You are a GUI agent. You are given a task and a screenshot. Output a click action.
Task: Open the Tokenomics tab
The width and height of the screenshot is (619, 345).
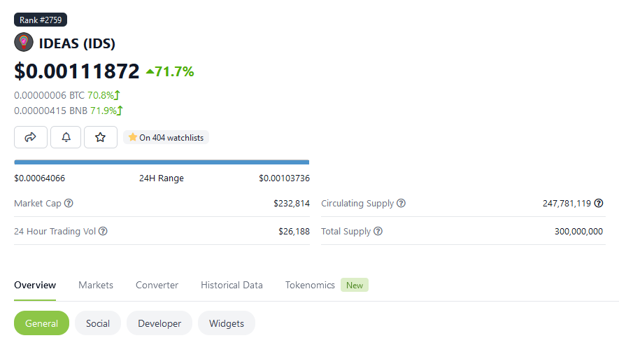(310, 285)
